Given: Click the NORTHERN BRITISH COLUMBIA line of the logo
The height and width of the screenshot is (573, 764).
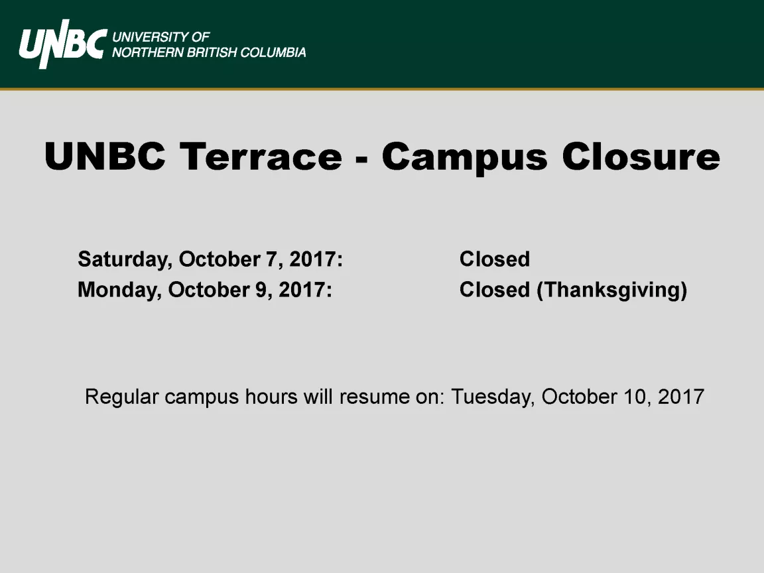Looking at the screenshot, I should pos(209,52).
